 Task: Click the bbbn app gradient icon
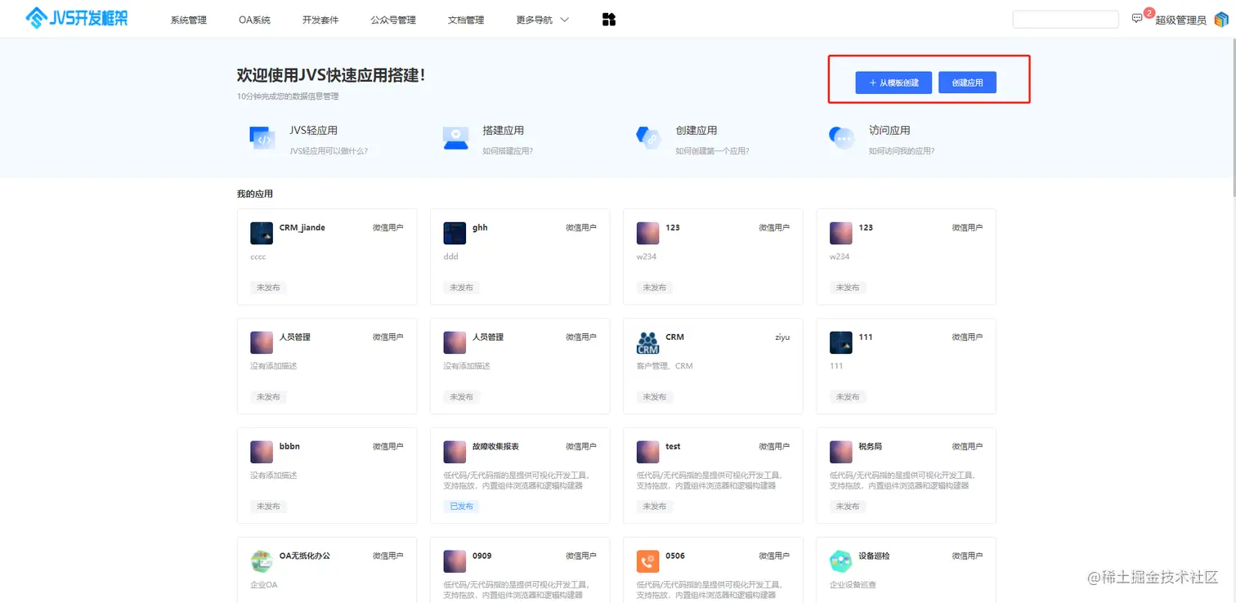pos(262,452)
